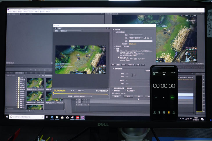212x141 pixels.
Task: Open Windows Start menu
Action: (x=7, y=117)
